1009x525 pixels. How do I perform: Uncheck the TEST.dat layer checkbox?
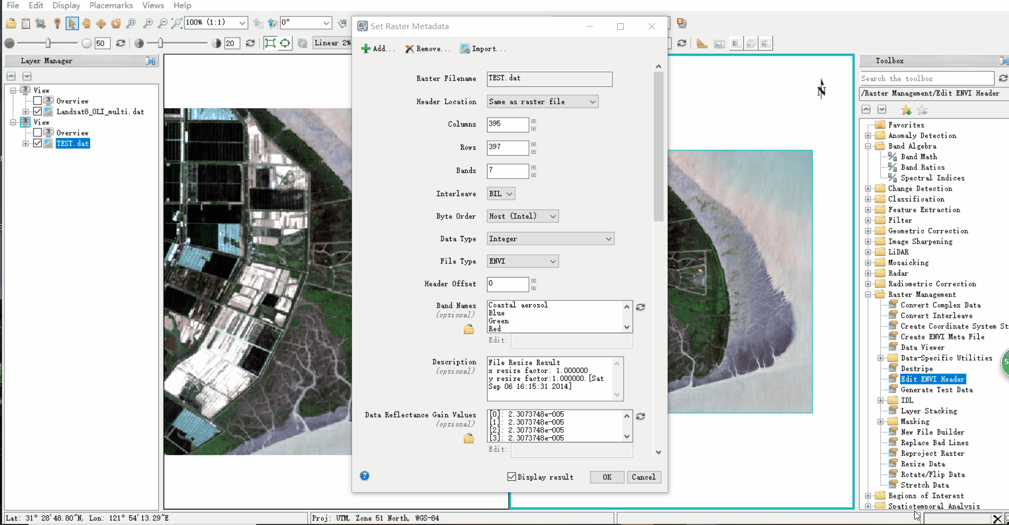(38, 143)
